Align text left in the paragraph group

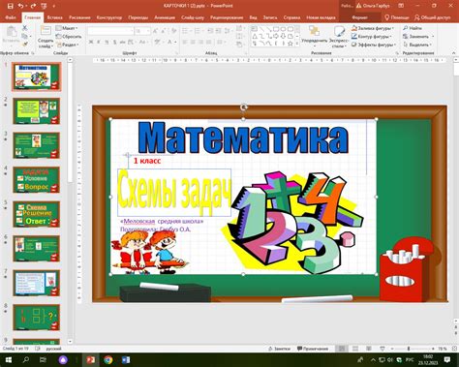(185, 43)
